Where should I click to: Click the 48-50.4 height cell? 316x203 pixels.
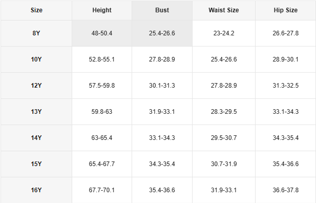coord(102,33)
